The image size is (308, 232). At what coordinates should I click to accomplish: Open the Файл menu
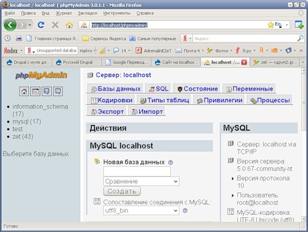click(x=10, y=13)
